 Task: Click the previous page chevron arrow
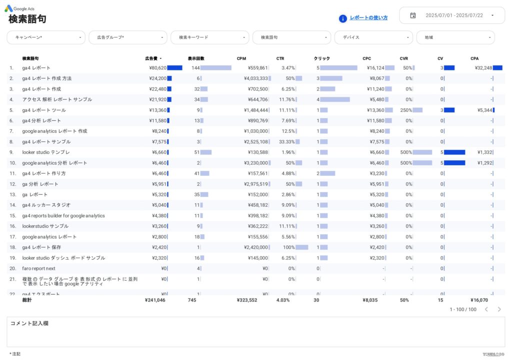point(486,310)
